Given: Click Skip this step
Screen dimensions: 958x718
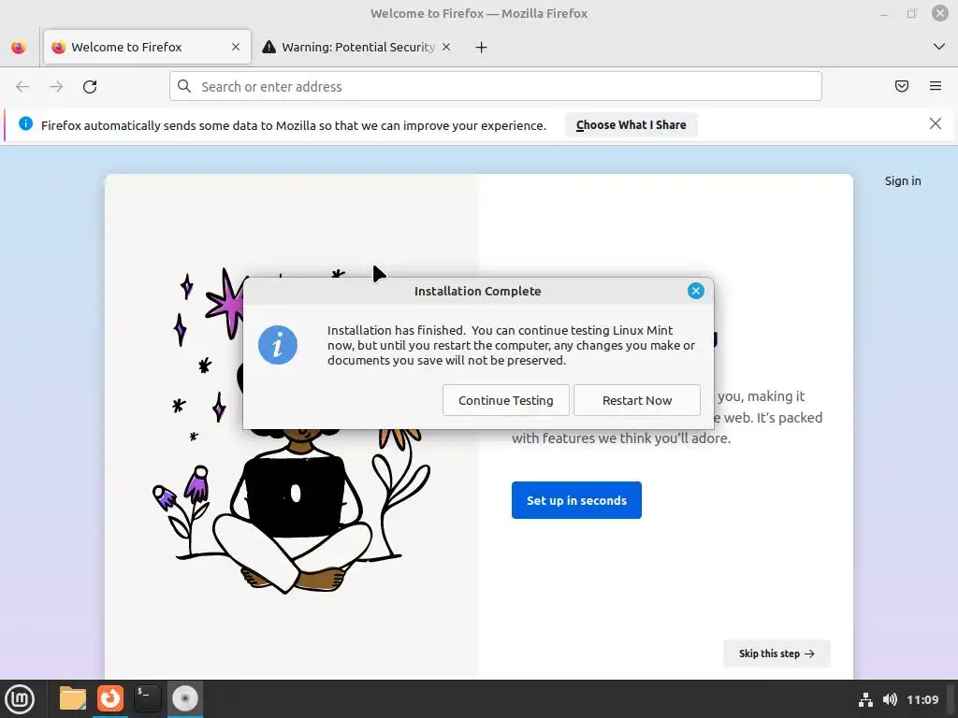Looking at the screenshot, I should [777, 653].
